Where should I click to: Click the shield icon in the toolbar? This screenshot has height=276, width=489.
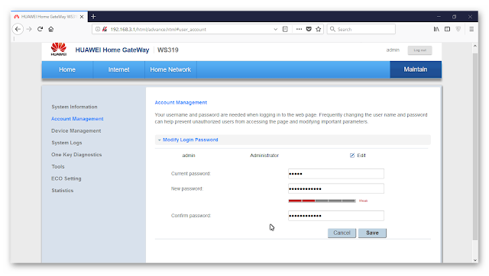[458, 29]
